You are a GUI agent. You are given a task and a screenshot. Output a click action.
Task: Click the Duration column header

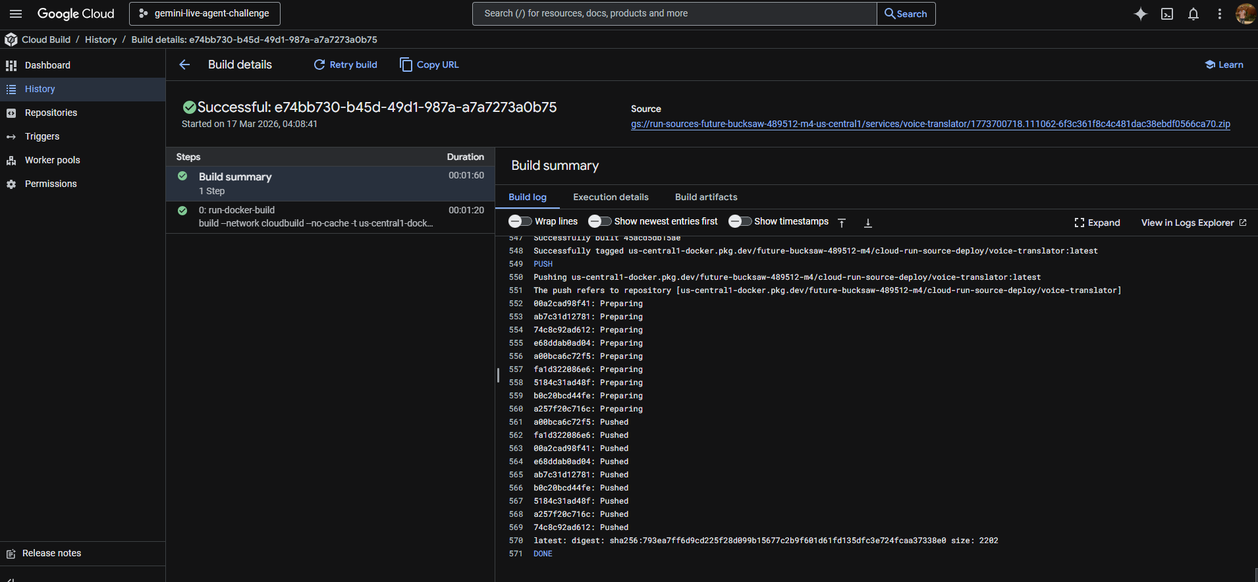[465, 157]
